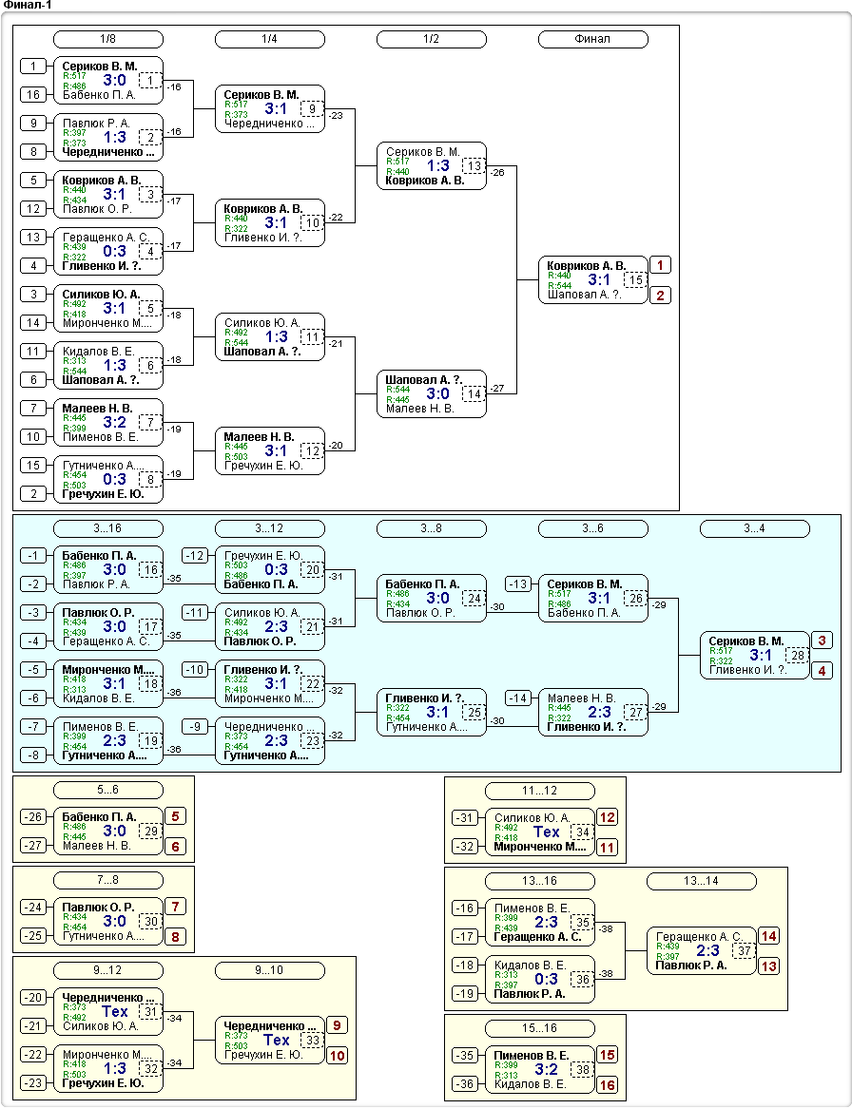Select red place badge 9 beside Чередниченко
Screen dimensions: 852x1109
338,1025
